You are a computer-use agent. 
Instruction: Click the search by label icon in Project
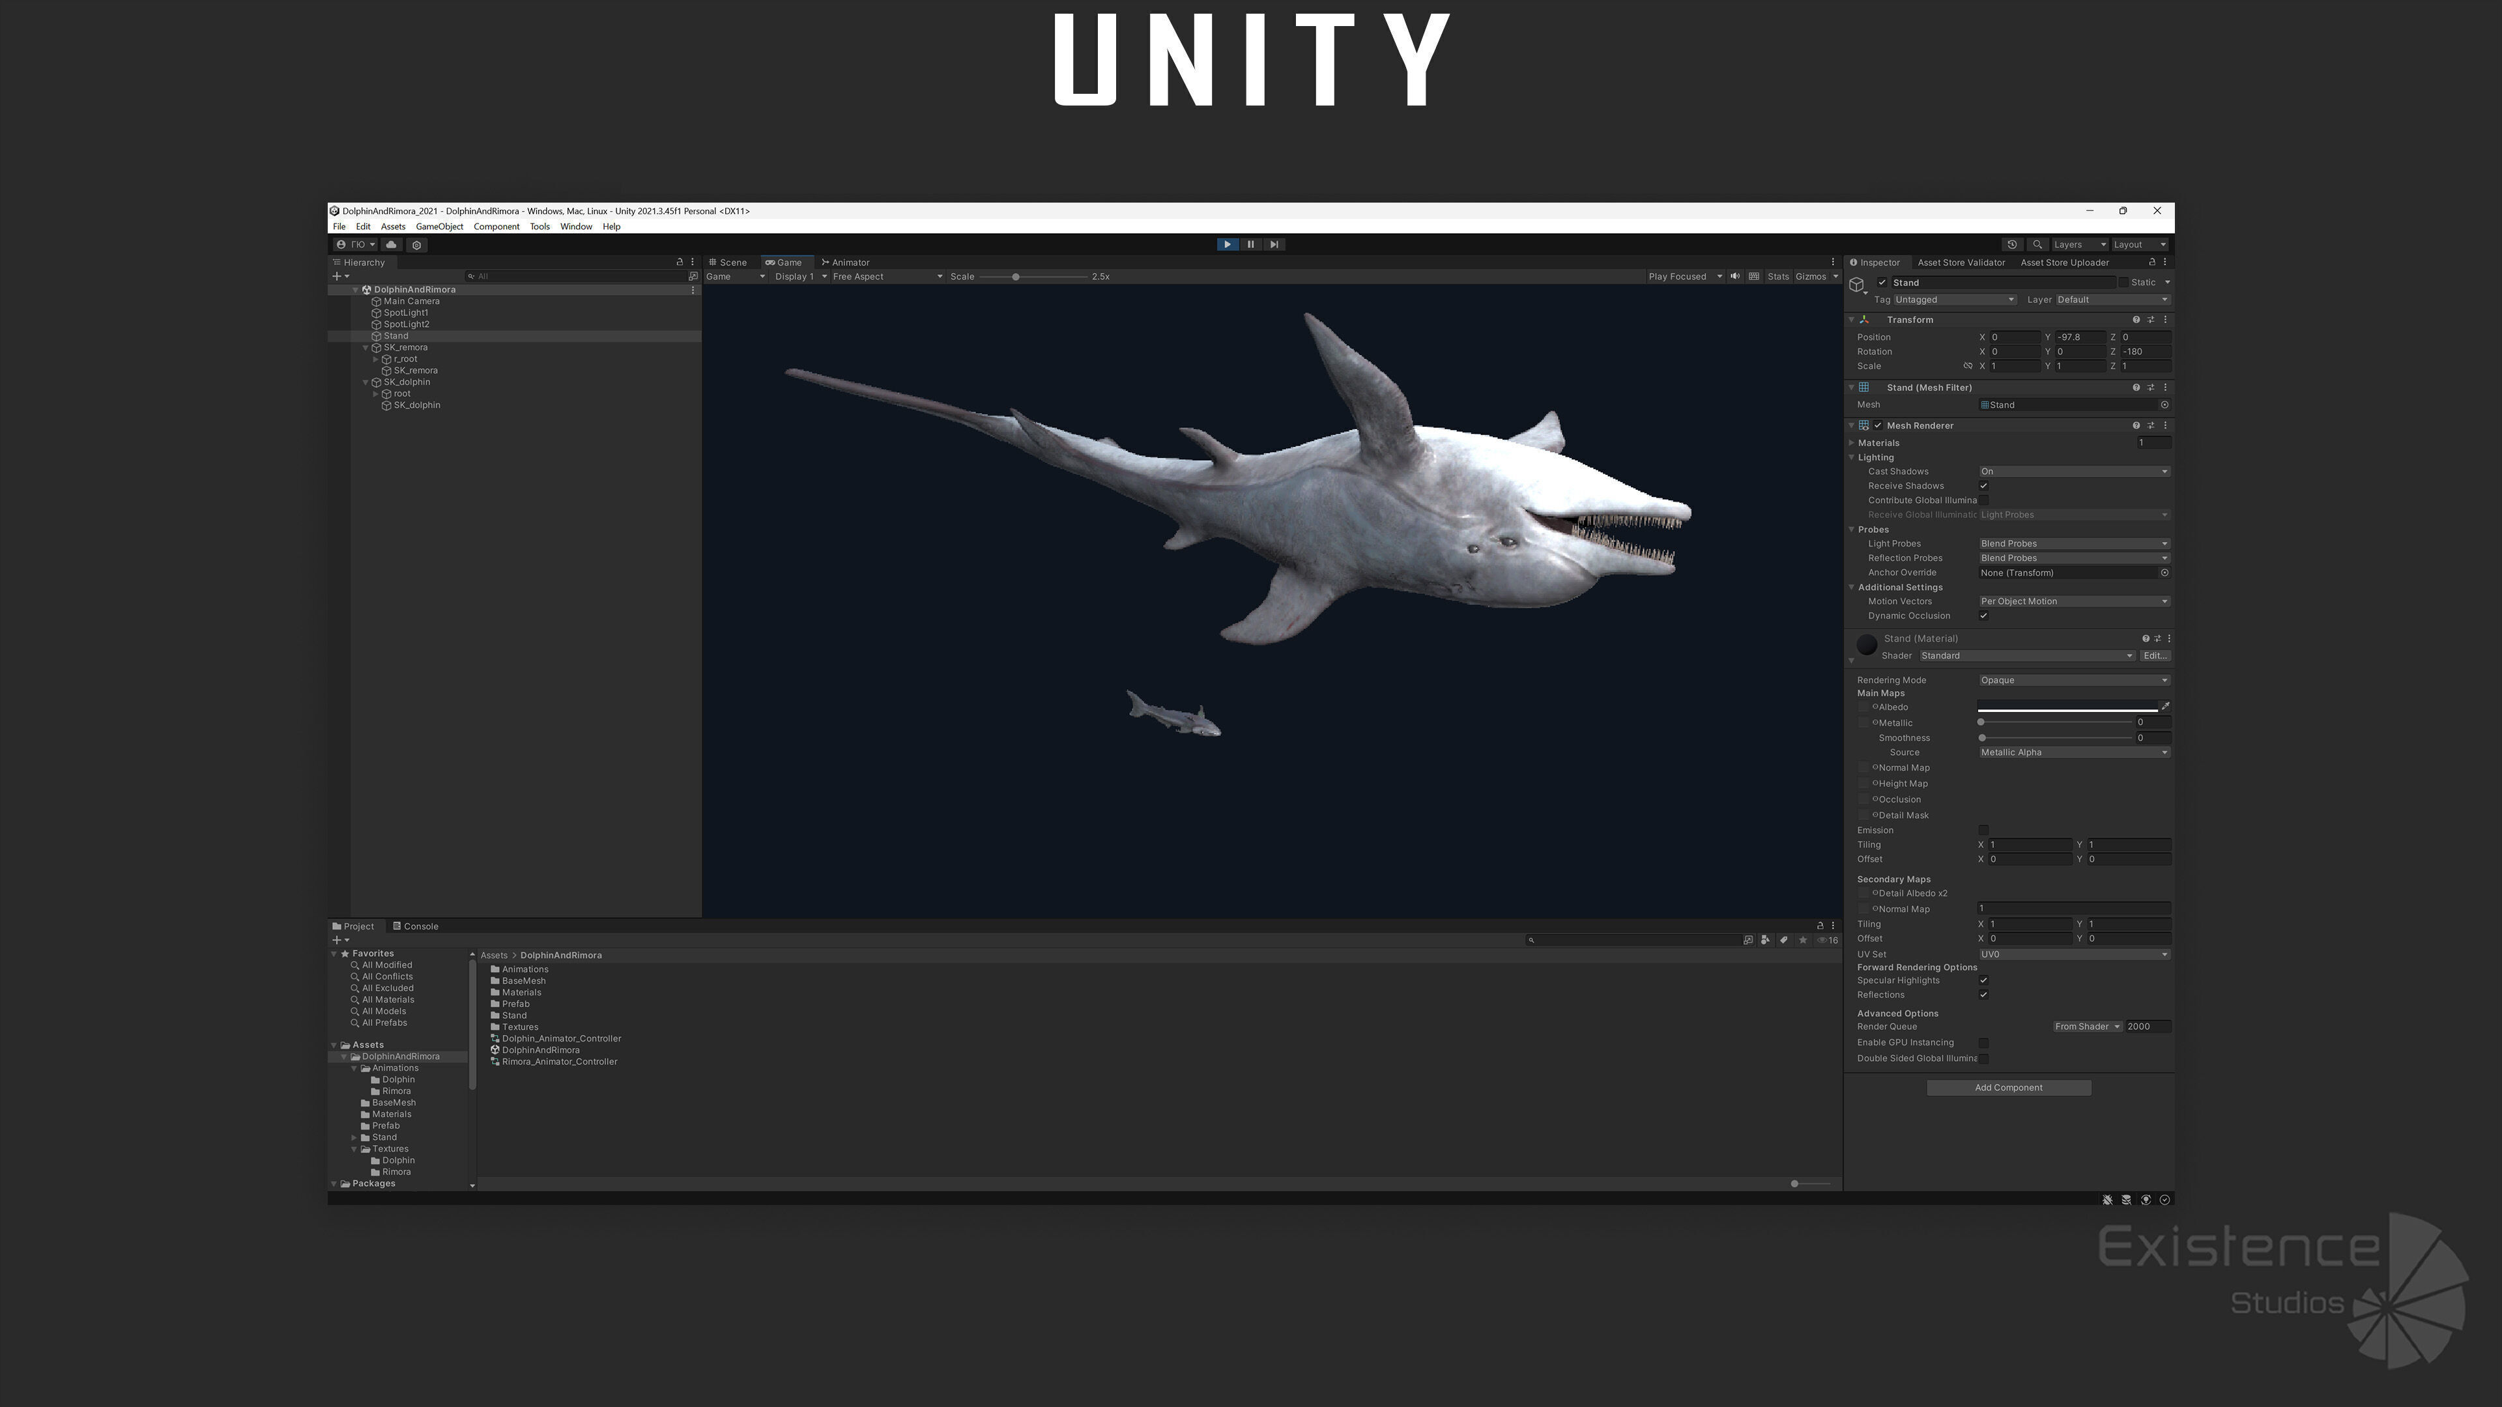[1784, 940]
